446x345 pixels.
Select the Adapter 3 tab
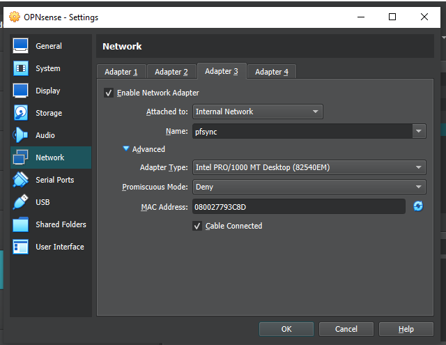(222, 71)
